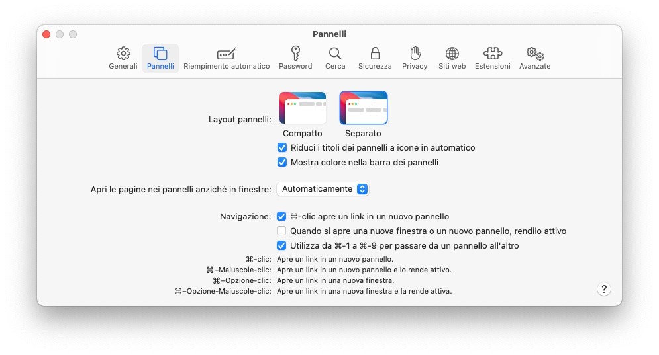
Task: Open Riempimento automatico settings
Action: pos(227,58)
